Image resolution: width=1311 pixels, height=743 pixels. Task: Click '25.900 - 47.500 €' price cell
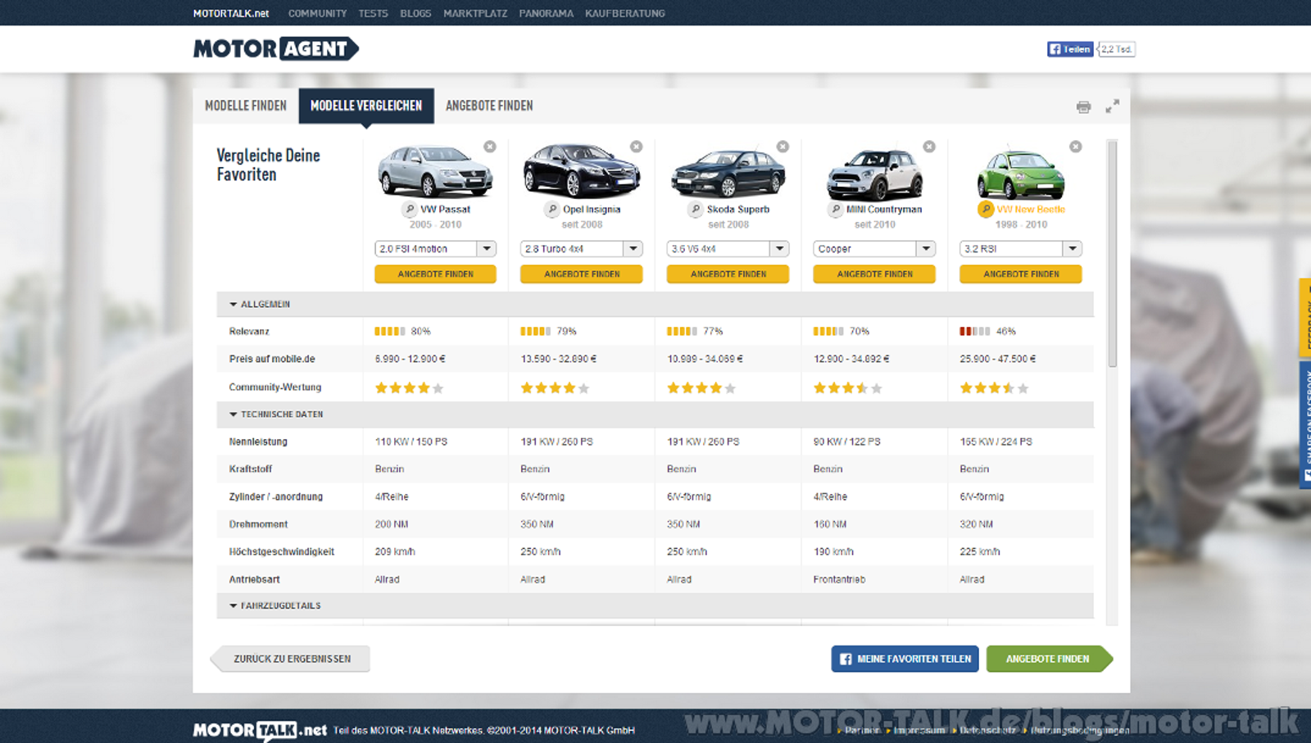pyautogui.click(x=998, y=359)
